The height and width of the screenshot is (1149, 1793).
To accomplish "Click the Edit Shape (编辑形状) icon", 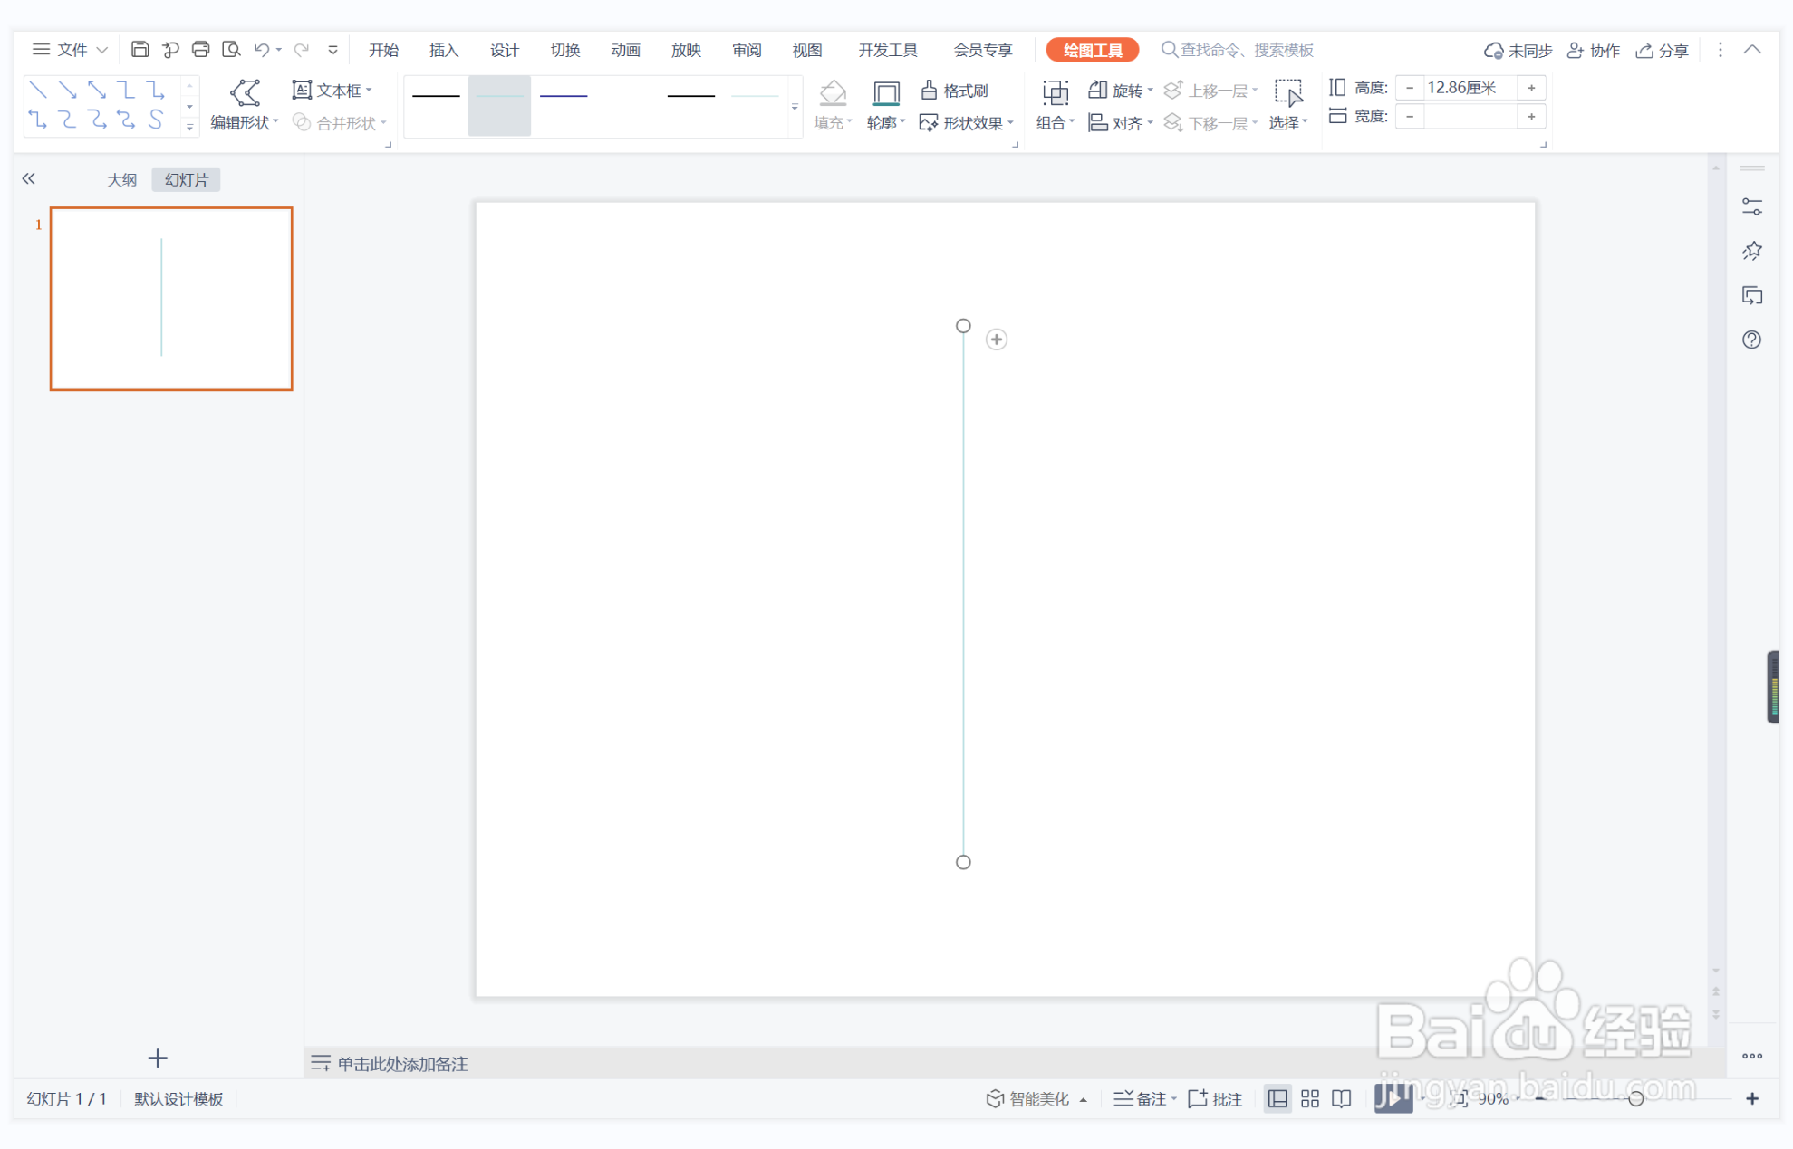I will (245, 93).
